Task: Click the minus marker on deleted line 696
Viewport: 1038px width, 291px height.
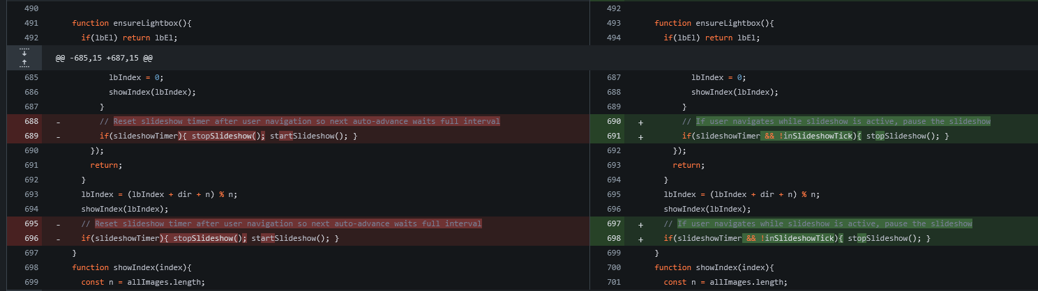Action: (x=58, y=238)
